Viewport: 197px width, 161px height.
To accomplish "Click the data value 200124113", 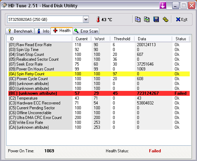I will (147, 45).
